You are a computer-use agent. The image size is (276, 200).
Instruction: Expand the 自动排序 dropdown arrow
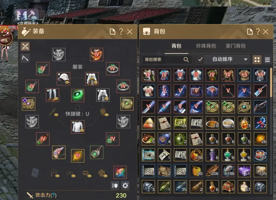coord(246,59)
